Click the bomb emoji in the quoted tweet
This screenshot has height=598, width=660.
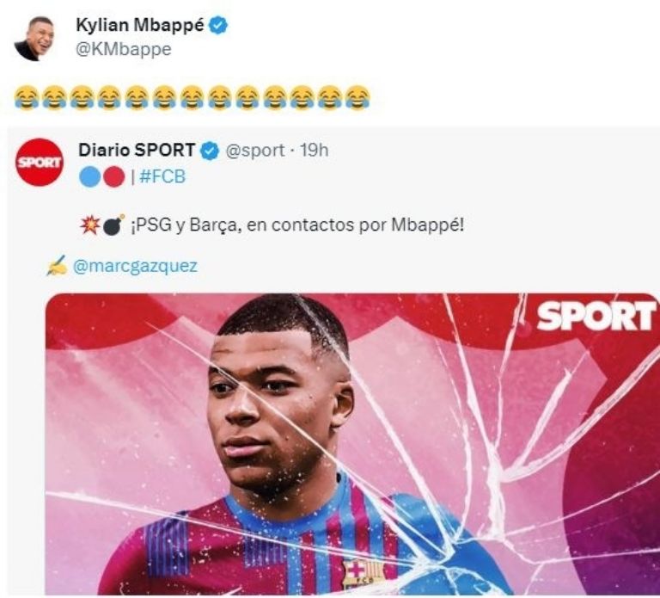113,225
